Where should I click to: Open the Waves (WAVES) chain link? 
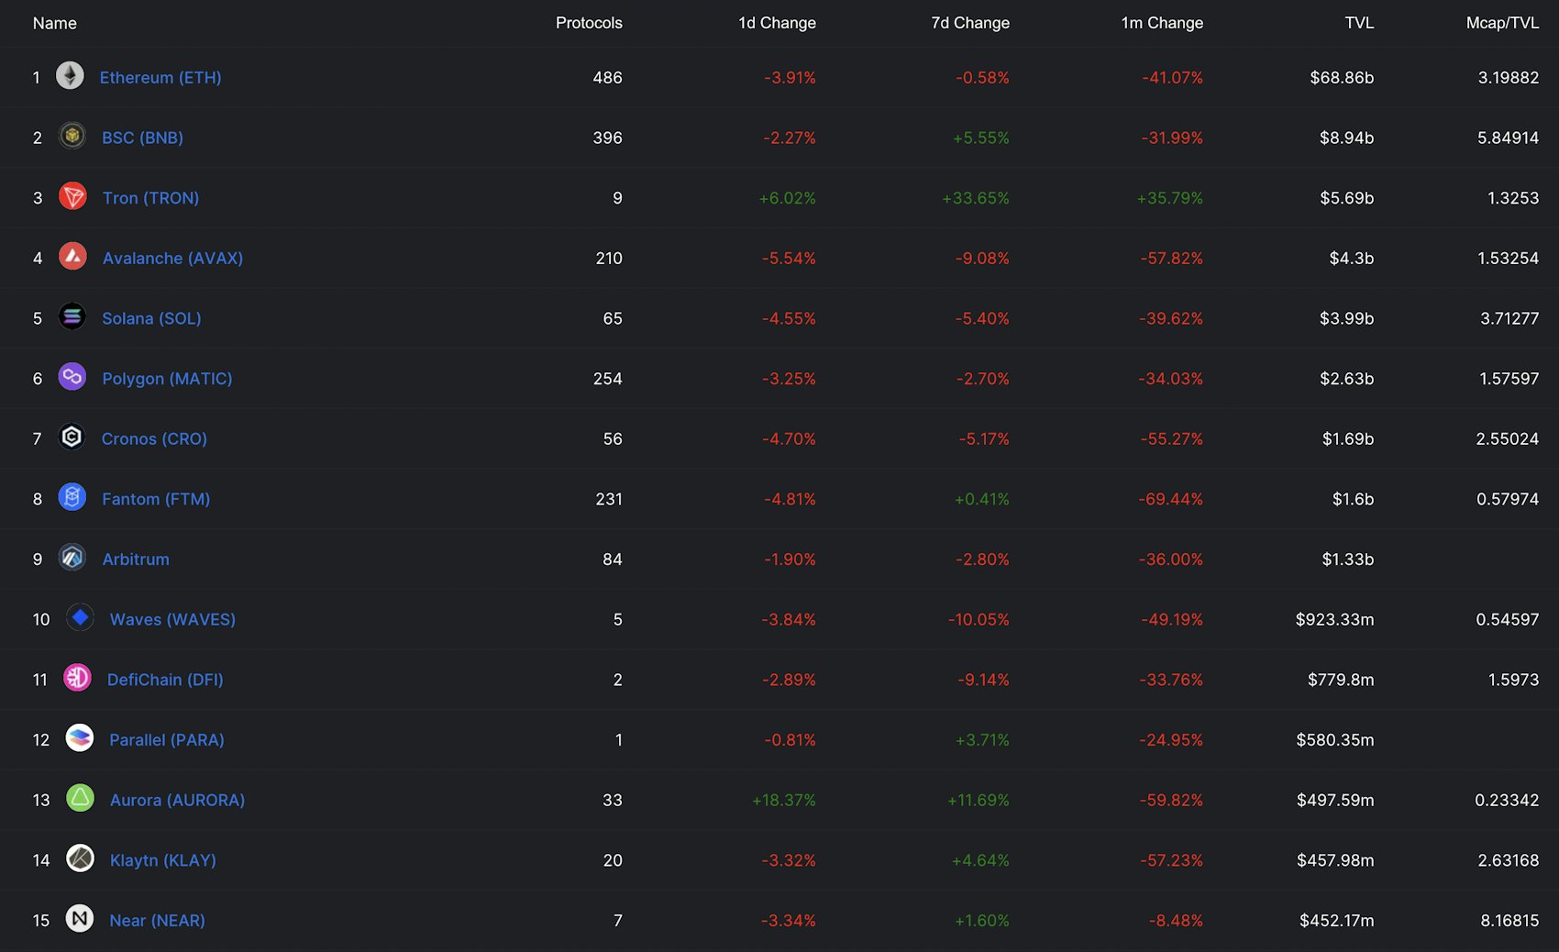pyautogui.click(x=172, y=620)
